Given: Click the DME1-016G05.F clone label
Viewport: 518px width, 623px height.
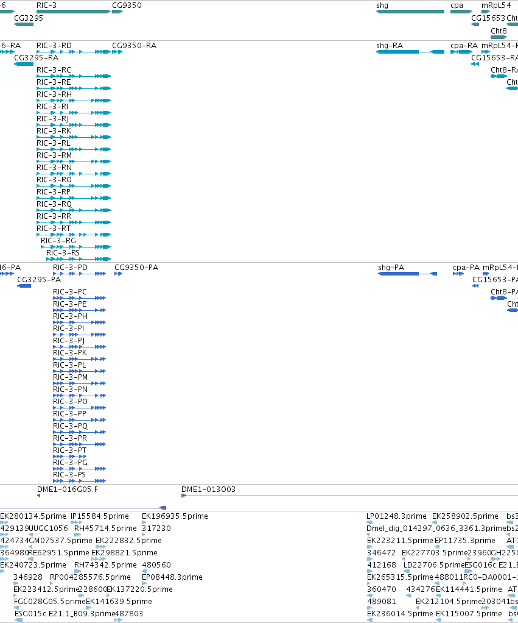Looking at the screenshot, I should (x=68, y=489).
